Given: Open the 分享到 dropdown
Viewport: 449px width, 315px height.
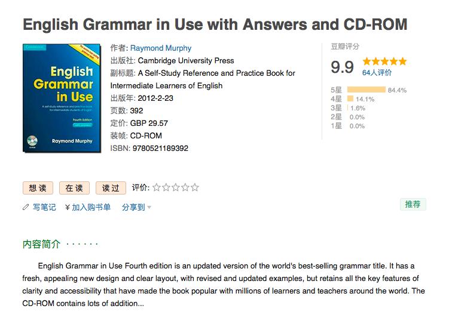Looking at the screenshot, I should click(x=136, y=208).
